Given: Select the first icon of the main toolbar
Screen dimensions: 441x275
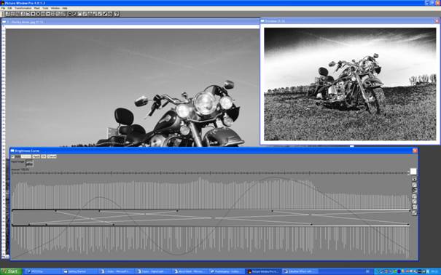Looking at the screenshot, I should tap(7, 14).
